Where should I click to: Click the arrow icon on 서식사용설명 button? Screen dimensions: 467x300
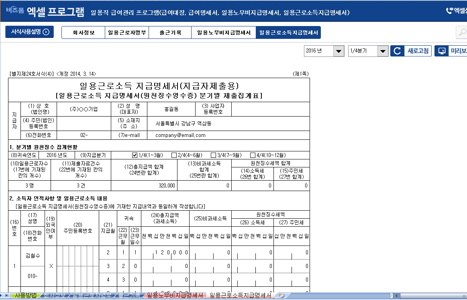pyautogui.click(x=46, y=32)
